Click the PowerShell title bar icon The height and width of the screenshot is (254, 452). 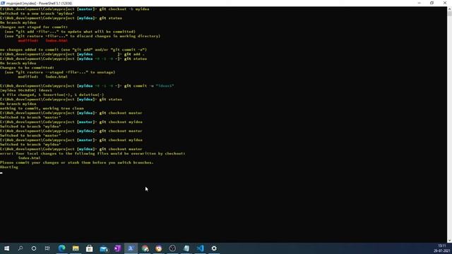click(3, 3)
